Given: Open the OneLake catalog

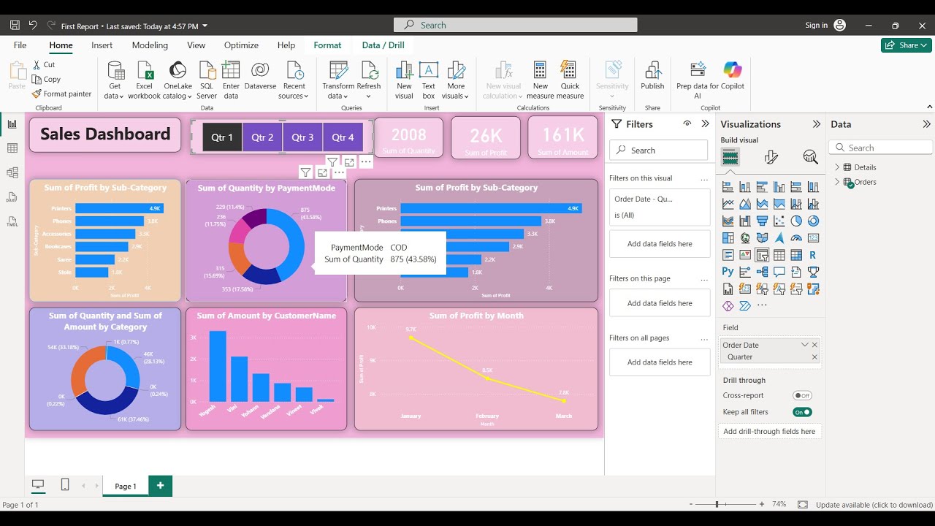Looking at the screenshot, I should tap(178, 80).
